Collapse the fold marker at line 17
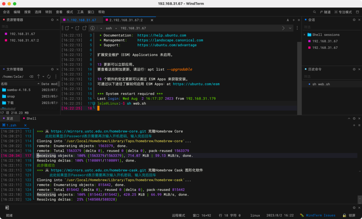 [x=94, y=103]
